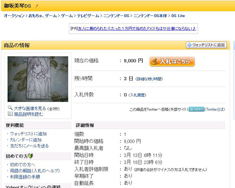Open the DS Lite breadcrumb link
Image resolution: width=235 pixels, height=188 pixels.
point(178,15)
